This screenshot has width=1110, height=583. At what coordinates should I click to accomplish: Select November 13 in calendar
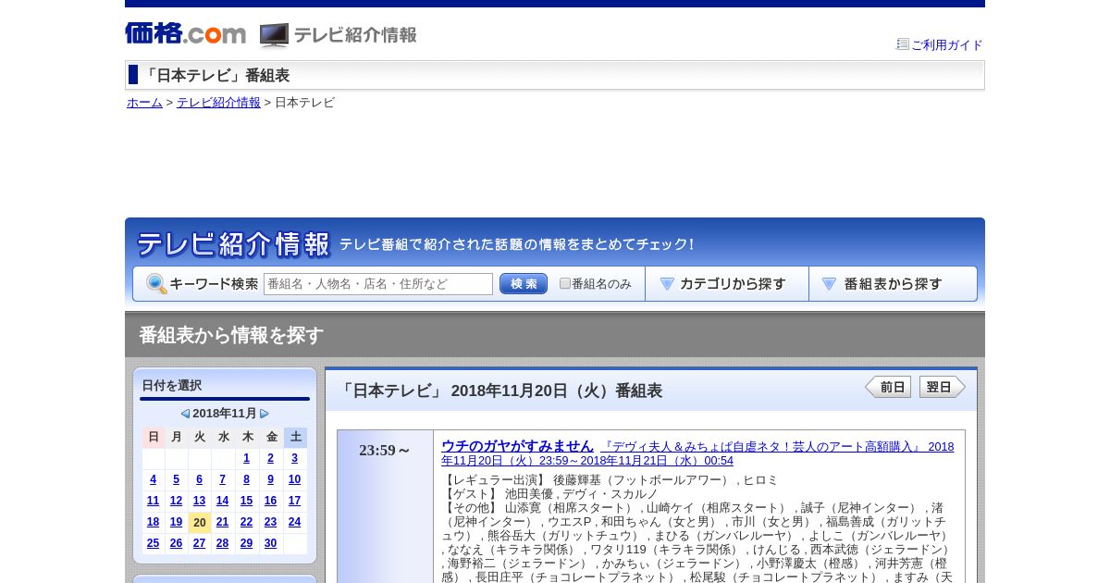200,501
